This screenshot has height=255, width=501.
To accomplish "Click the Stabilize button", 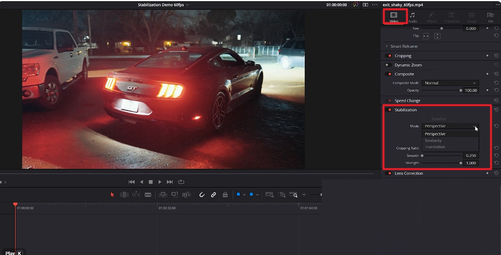I will tap(439, 118).
